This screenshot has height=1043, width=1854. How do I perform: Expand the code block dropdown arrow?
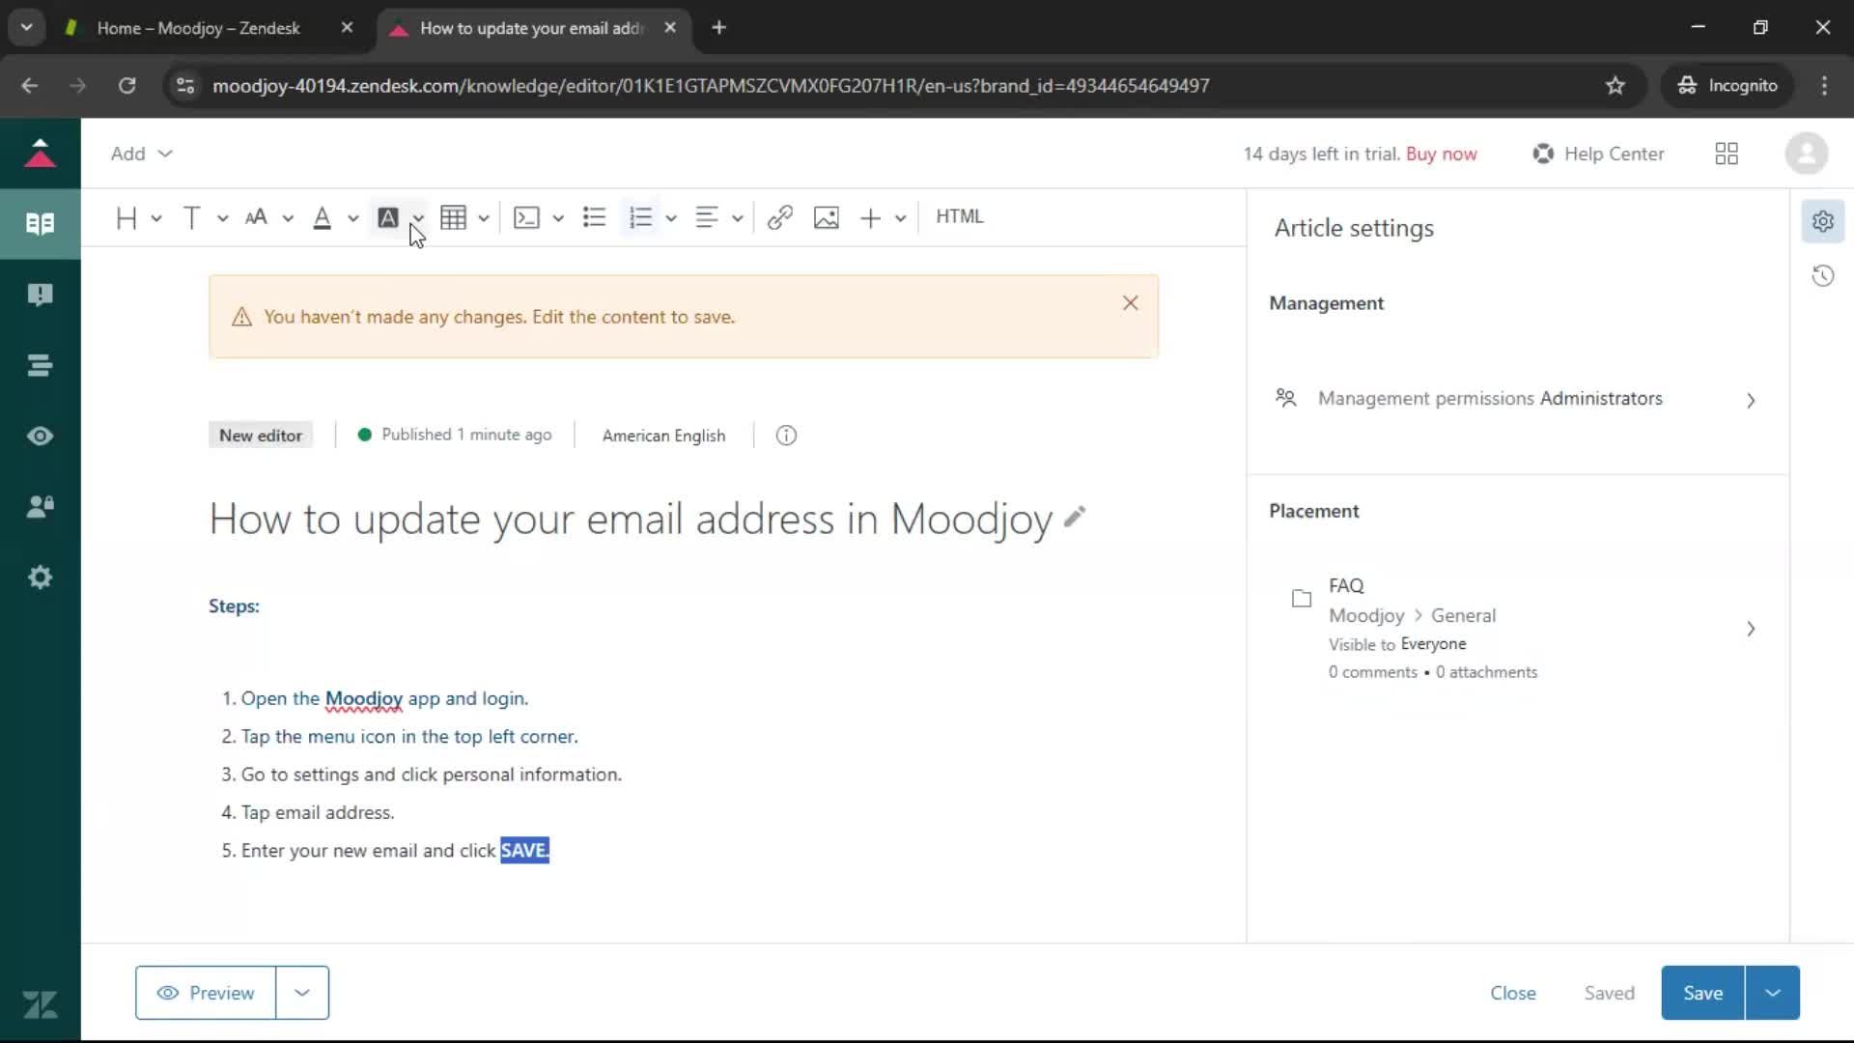pos(558,218)
